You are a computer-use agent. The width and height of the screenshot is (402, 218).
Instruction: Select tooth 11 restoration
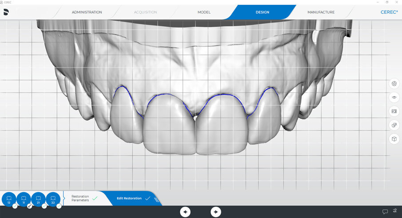24,199
